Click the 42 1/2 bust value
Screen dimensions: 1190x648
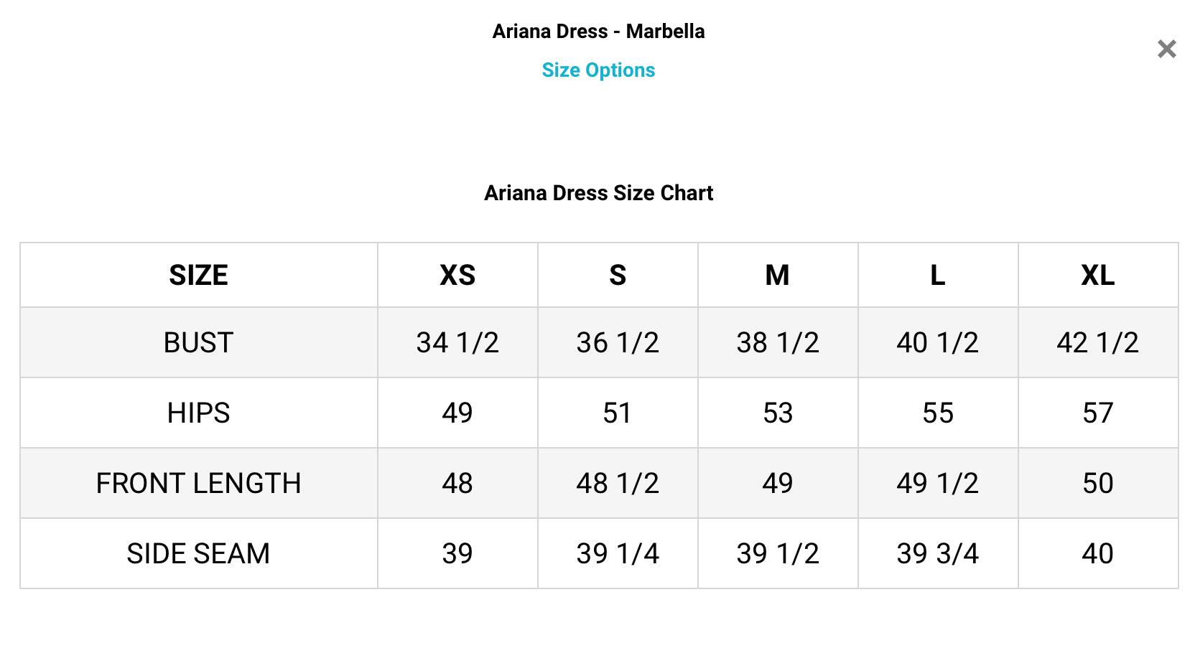click(x=1097, y=343)
